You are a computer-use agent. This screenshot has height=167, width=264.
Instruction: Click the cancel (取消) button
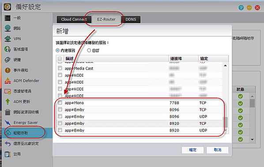(218, 150)
